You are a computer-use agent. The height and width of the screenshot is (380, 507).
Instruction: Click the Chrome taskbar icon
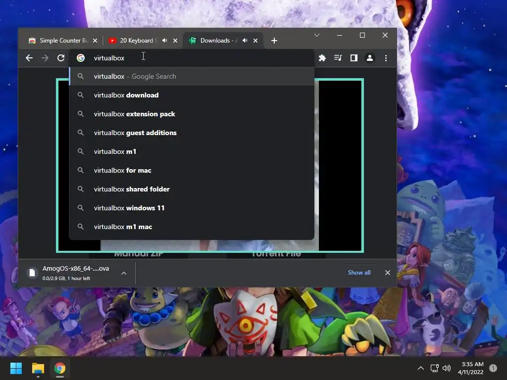(x=60, y=368)
